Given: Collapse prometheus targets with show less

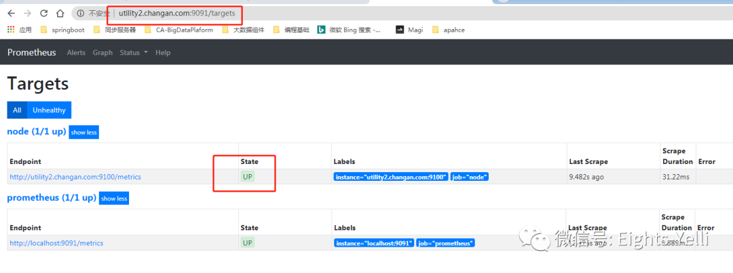Looking at the screenshot, I should pyautogui.click(x=113, y=198).
